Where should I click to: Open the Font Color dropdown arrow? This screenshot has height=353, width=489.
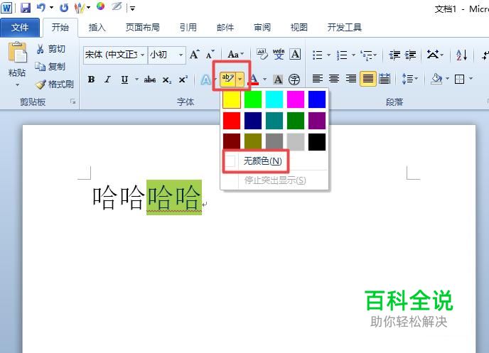pyautogui.click(x=265, y=79)
